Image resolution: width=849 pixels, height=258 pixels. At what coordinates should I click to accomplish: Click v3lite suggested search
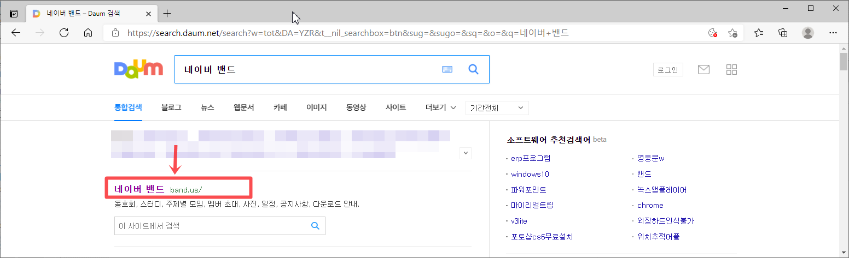(x=519, y=221)
